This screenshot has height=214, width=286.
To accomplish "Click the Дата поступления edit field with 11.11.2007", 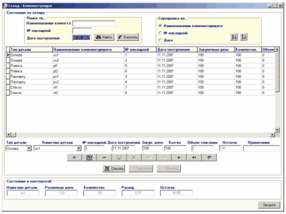I will click(123, 148).
